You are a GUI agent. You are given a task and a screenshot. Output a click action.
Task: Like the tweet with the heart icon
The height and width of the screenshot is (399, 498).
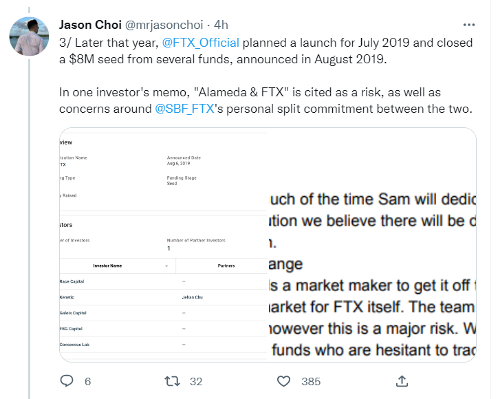283,380
